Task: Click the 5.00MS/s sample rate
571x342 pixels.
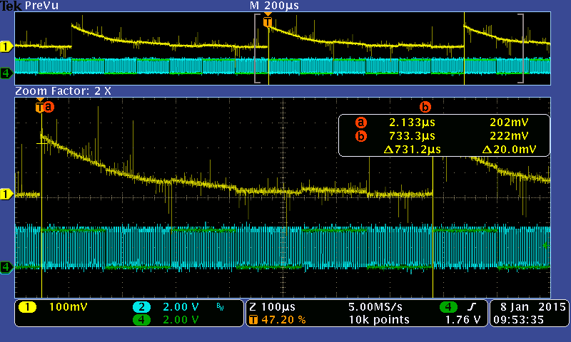Action: coord(375,307)
